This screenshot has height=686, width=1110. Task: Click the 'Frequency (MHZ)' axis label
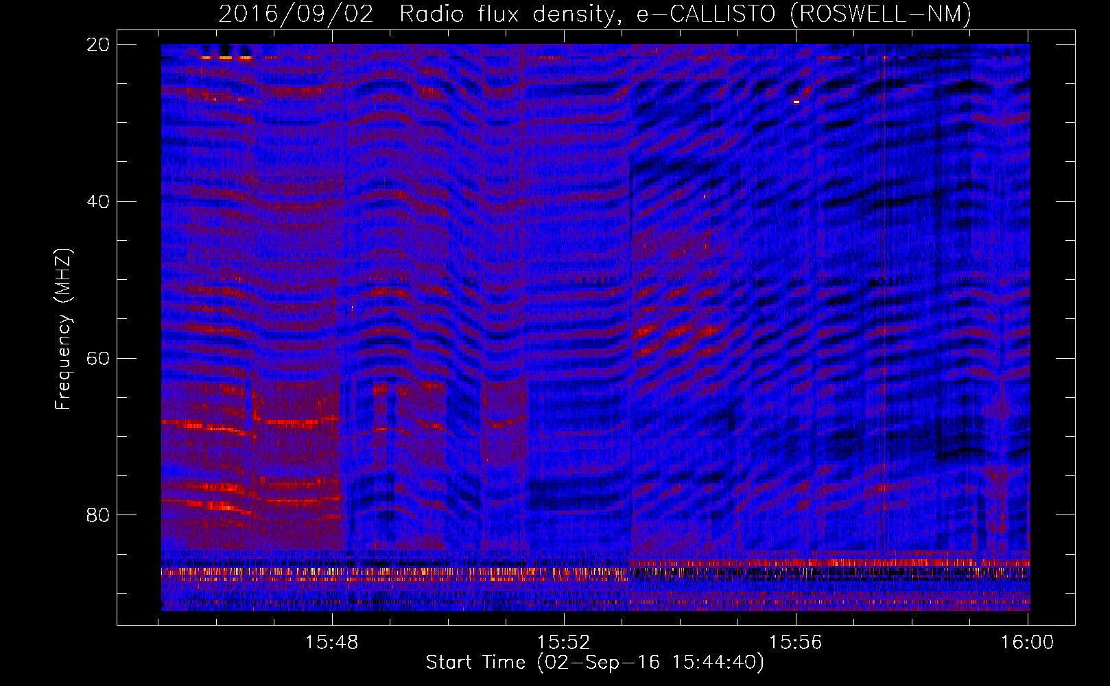63,329
